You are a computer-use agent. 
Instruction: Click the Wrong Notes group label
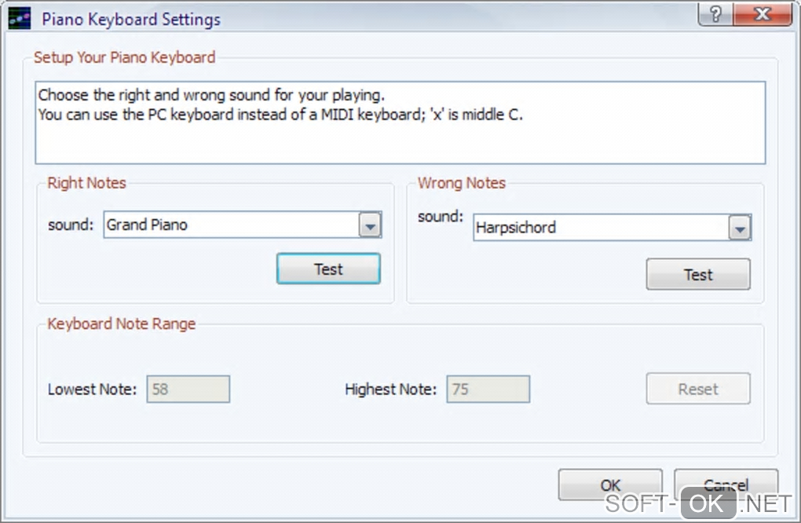pos(462,183)
